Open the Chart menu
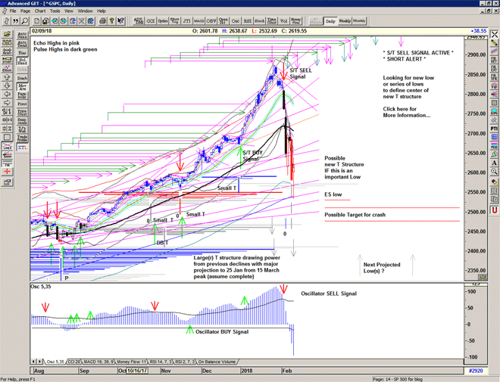Screen dimensions: 500x382 [40, 11]
